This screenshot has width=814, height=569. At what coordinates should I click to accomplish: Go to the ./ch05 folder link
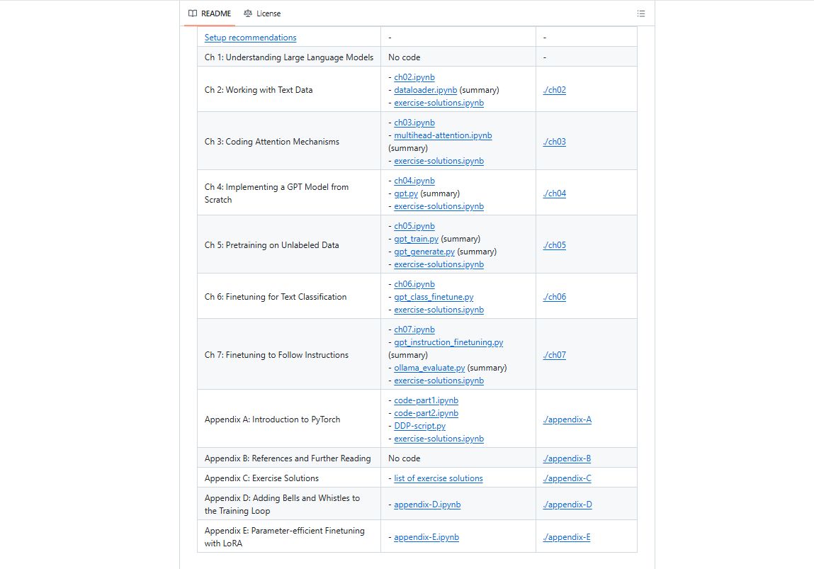pos(555,245)
